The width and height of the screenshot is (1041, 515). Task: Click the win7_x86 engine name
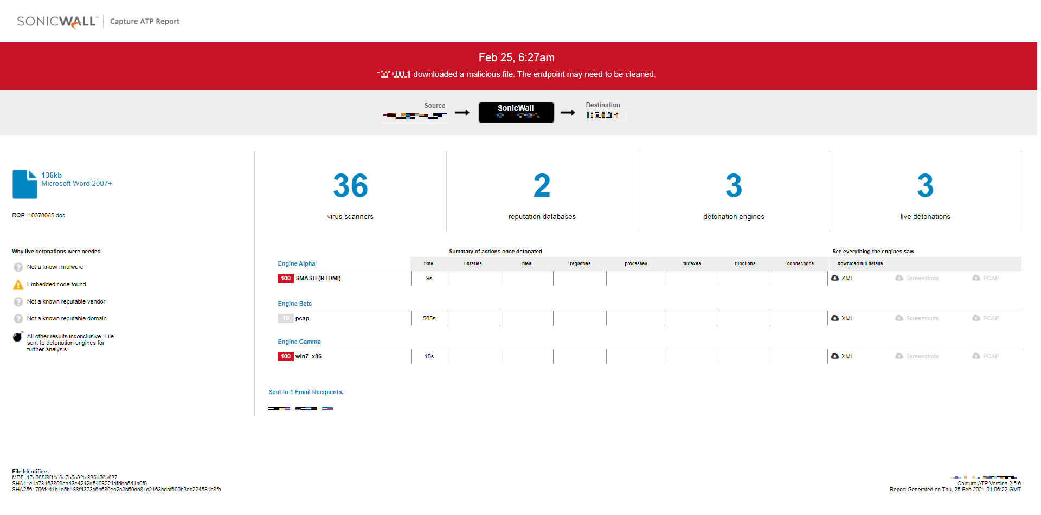coord(309,357)
